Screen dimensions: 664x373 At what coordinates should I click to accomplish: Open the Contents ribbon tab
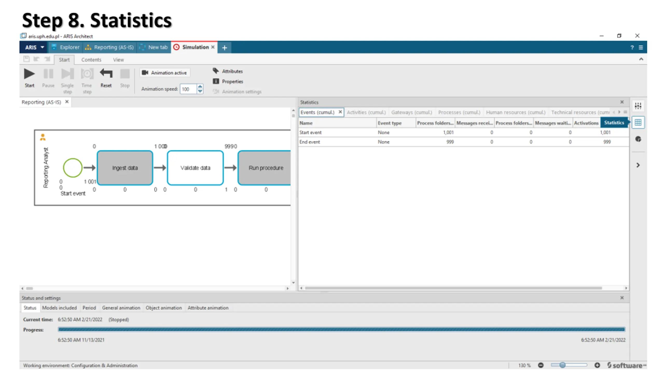coord(91,60)
